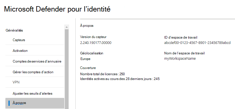Click the sidebar vertical scrollbar thumb

click(67, 69)
